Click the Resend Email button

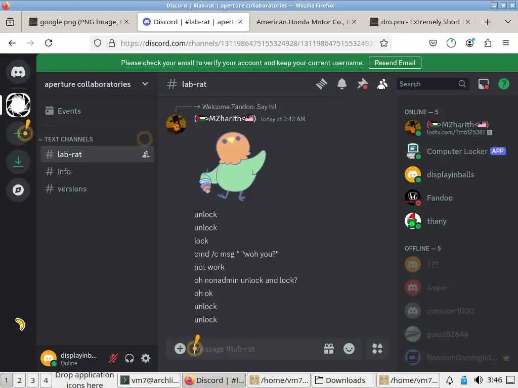[395, 63]
